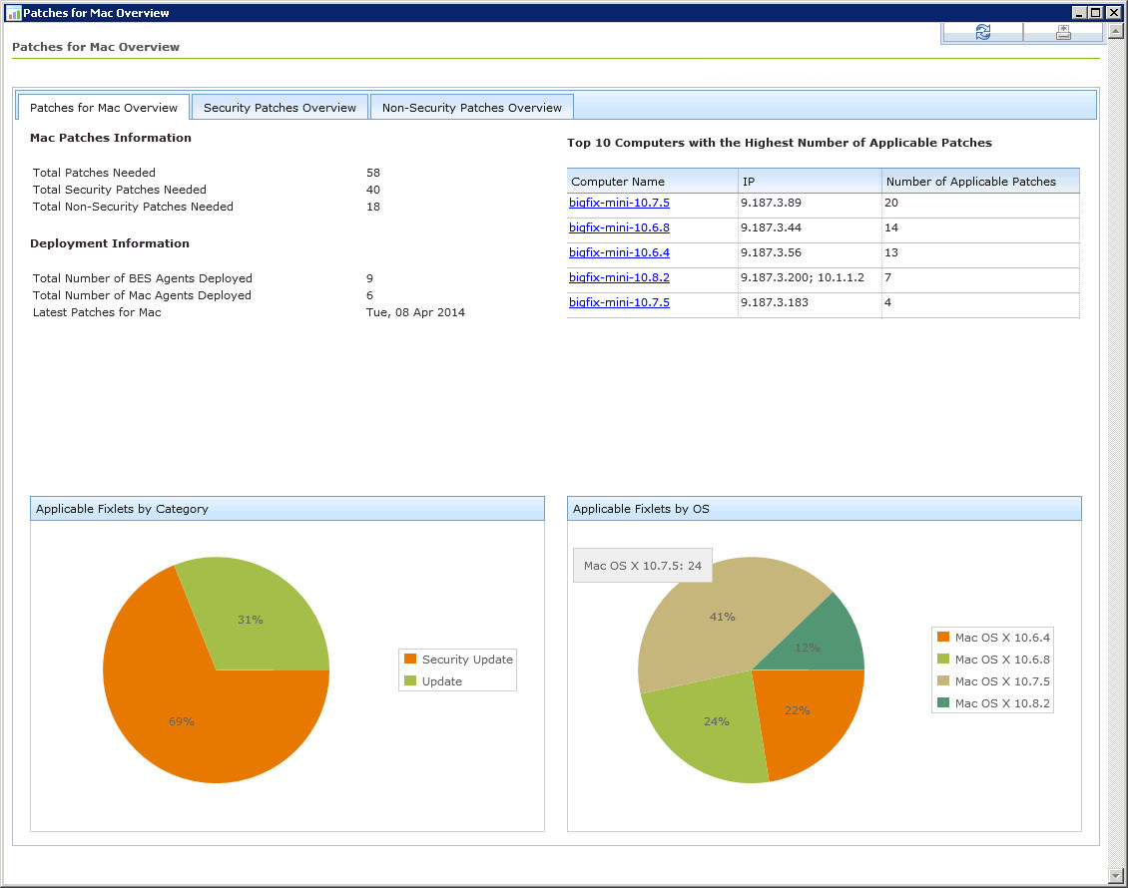Open the bigfix-mini-10.6.4 computer link
This screenshot has height=888, width=1128.
pos(619,252)
